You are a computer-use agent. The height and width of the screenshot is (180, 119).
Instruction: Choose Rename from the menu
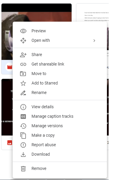point(60,93)
